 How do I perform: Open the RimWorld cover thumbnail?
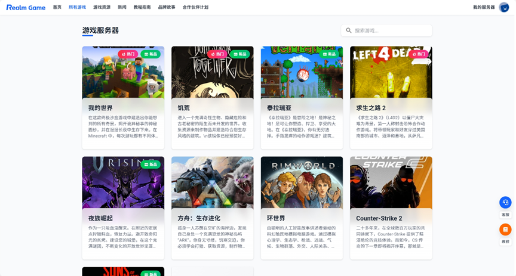point(302,182)
